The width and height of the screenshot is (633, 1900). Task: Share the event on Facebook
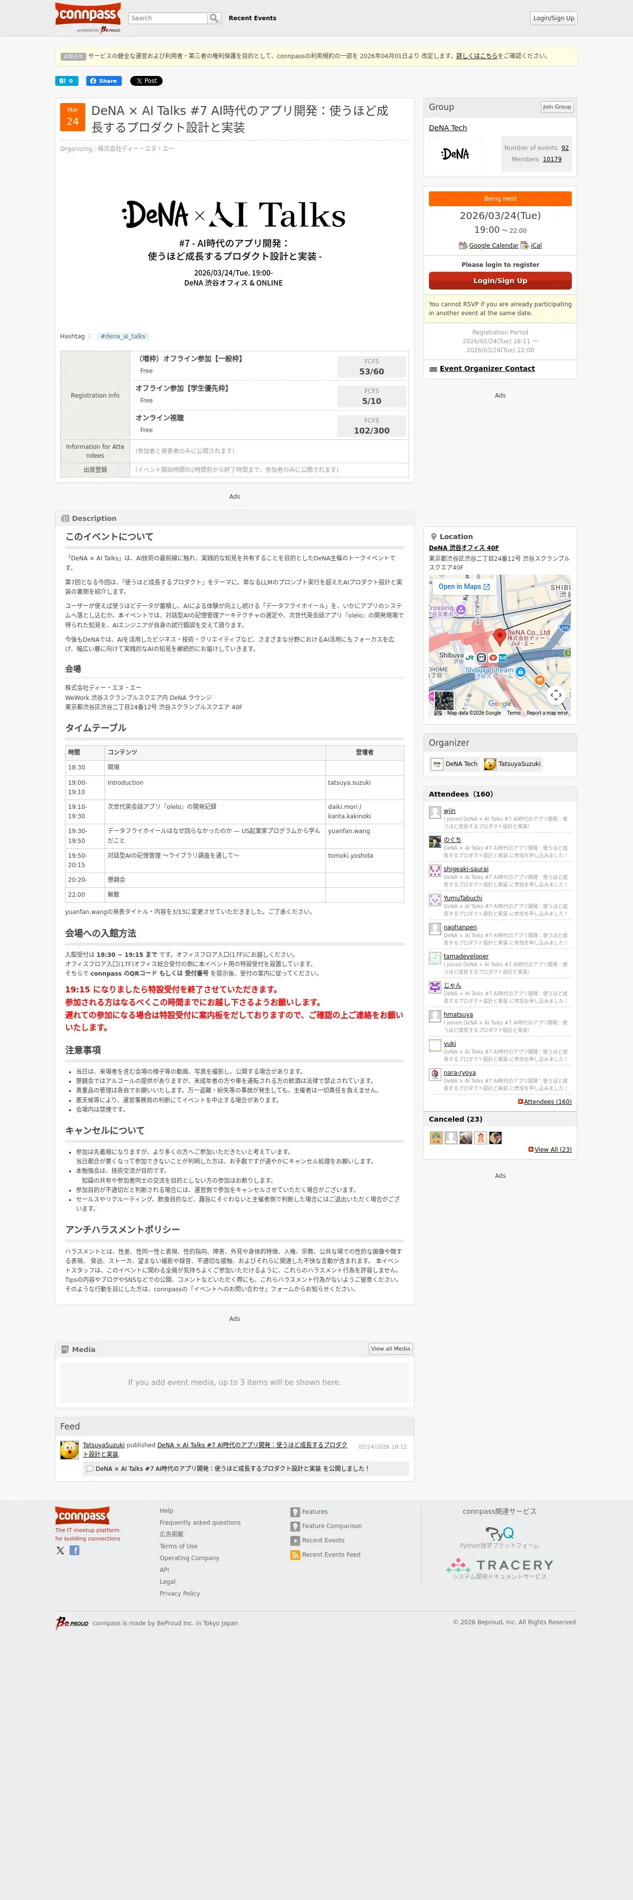(104, 81)
